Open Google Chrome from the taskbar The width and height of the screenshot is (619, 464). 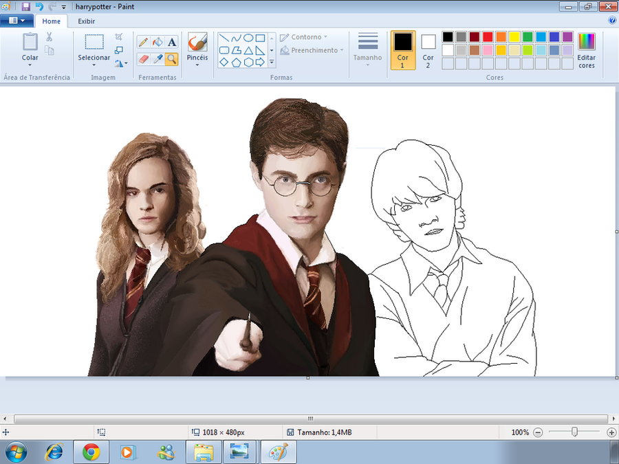pyautogui.click(x=91, y=452)
